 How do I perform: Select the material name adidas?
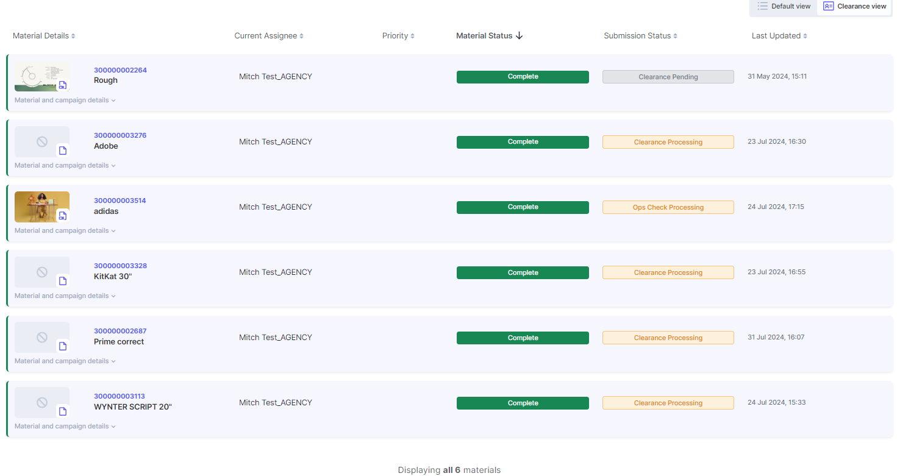[x=106, y=211]
